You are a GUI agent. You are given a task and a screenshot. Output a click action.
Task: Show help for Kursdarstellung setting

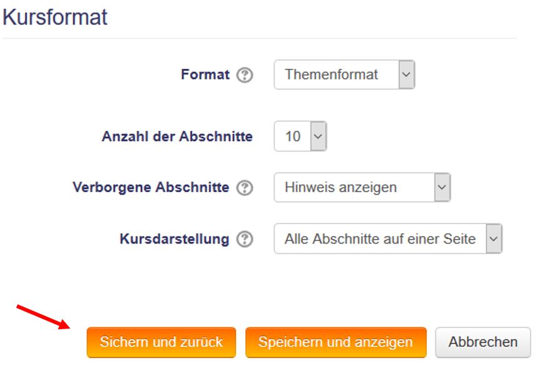245,240
